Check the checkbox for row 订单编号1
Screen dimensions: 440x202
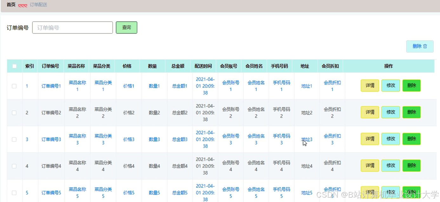coord(14,86)
